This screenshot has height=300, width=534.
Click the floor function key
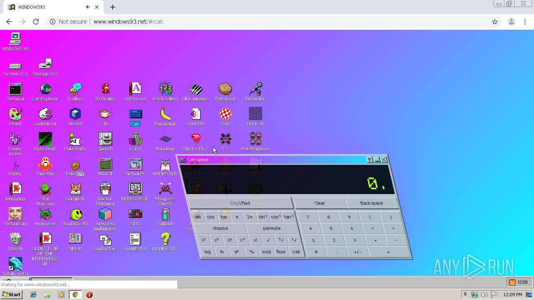tap(281, 252)
